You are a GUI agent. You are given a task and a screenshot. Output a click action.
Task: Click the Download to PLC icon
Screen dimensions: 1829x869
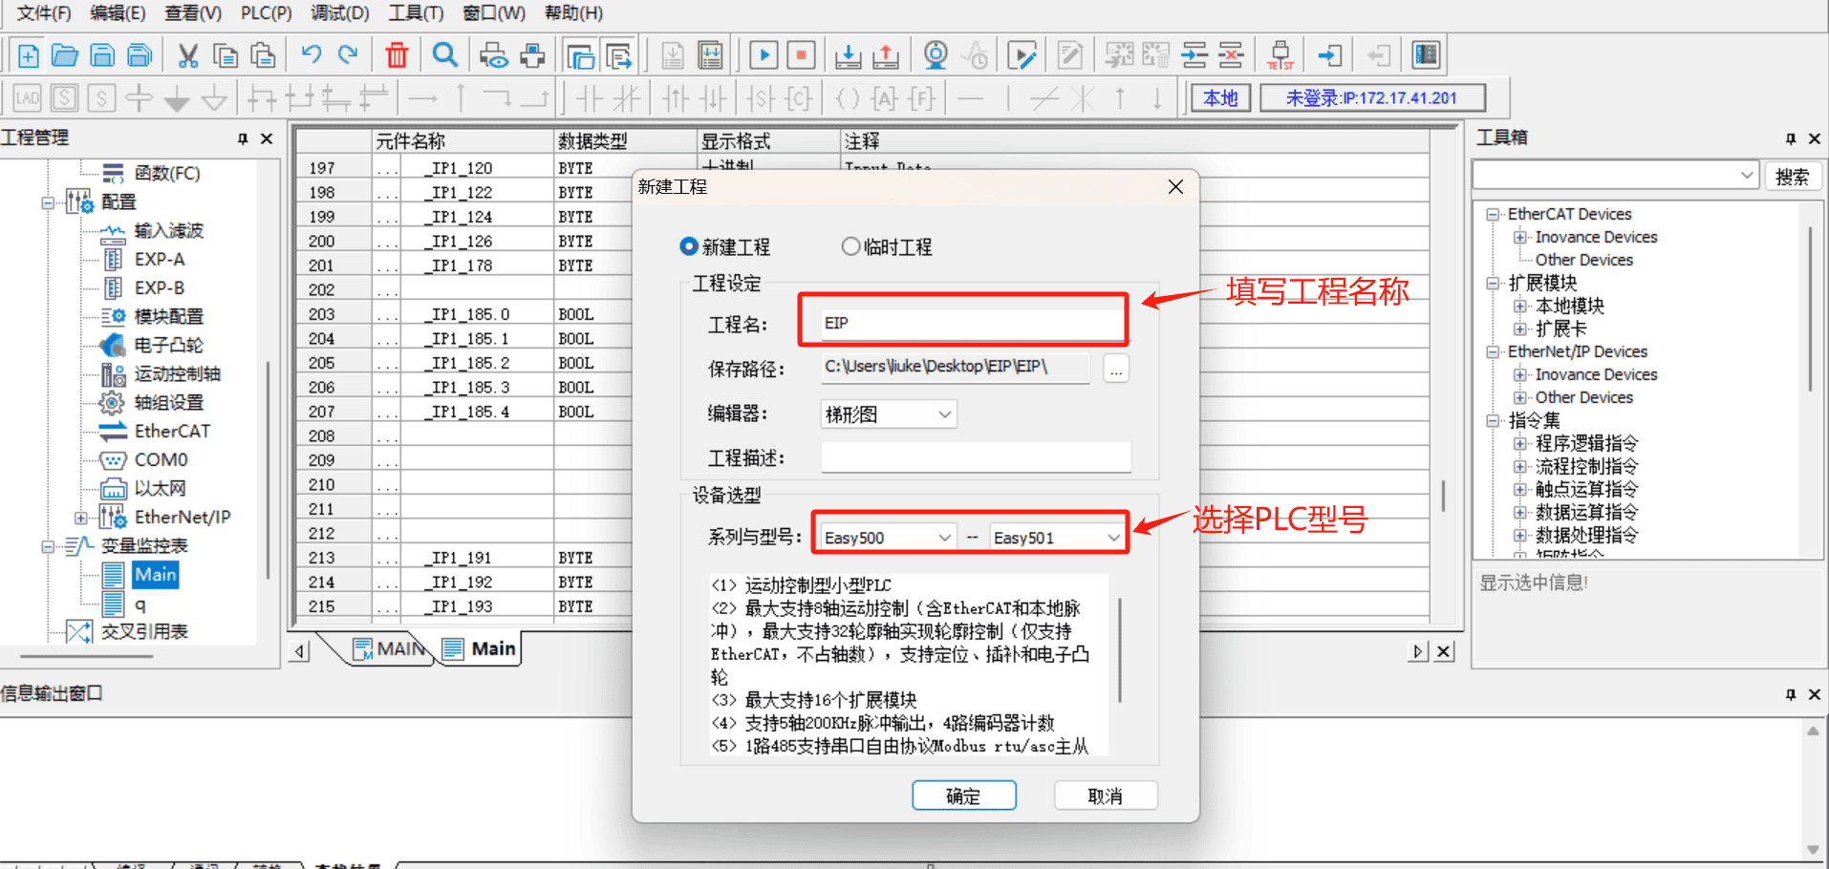(x=848, y=55)
